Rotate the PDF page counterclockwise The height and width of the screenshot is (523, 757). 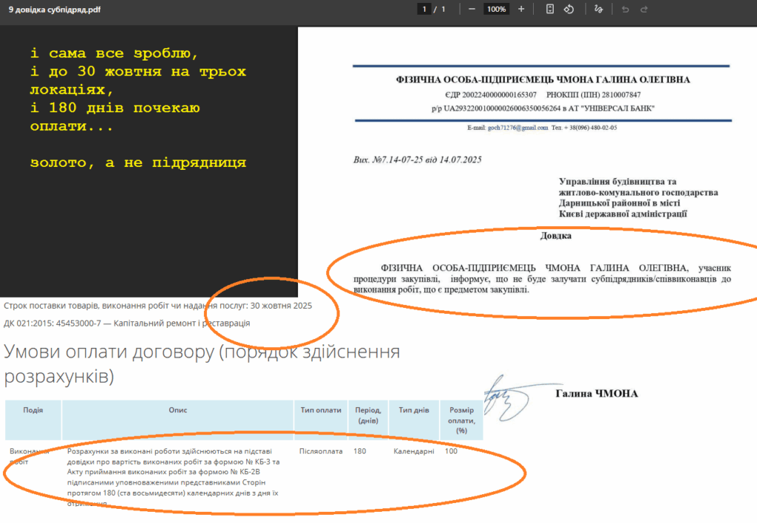pos(568,9)
